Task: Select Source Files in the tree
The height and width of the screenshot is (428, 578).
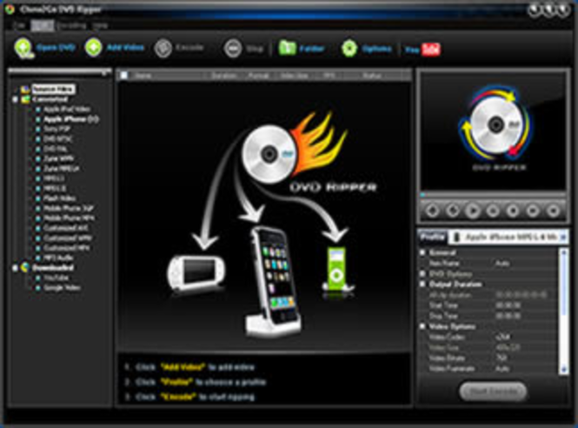Action: point(53,90)
